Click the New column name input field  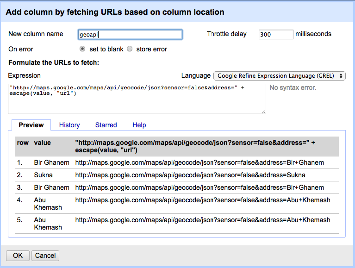coord(130,34)
